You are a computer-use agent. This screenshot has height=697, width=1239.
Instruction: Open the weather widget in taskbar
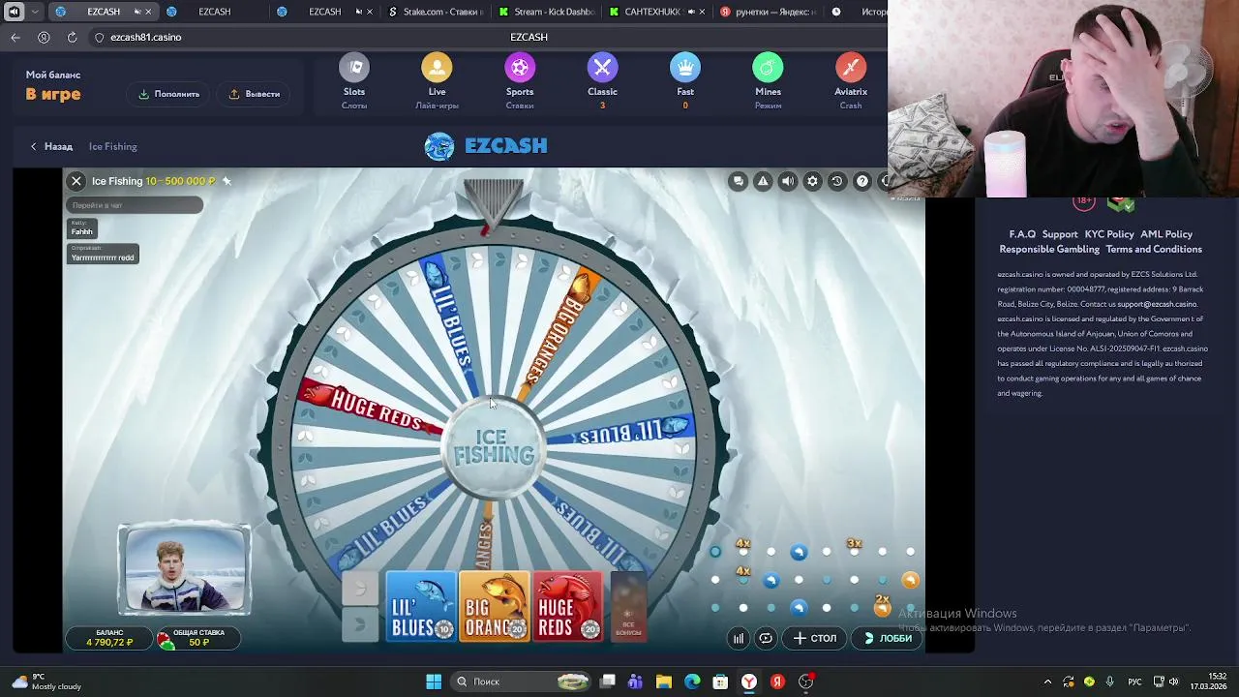tap(46, 682)
